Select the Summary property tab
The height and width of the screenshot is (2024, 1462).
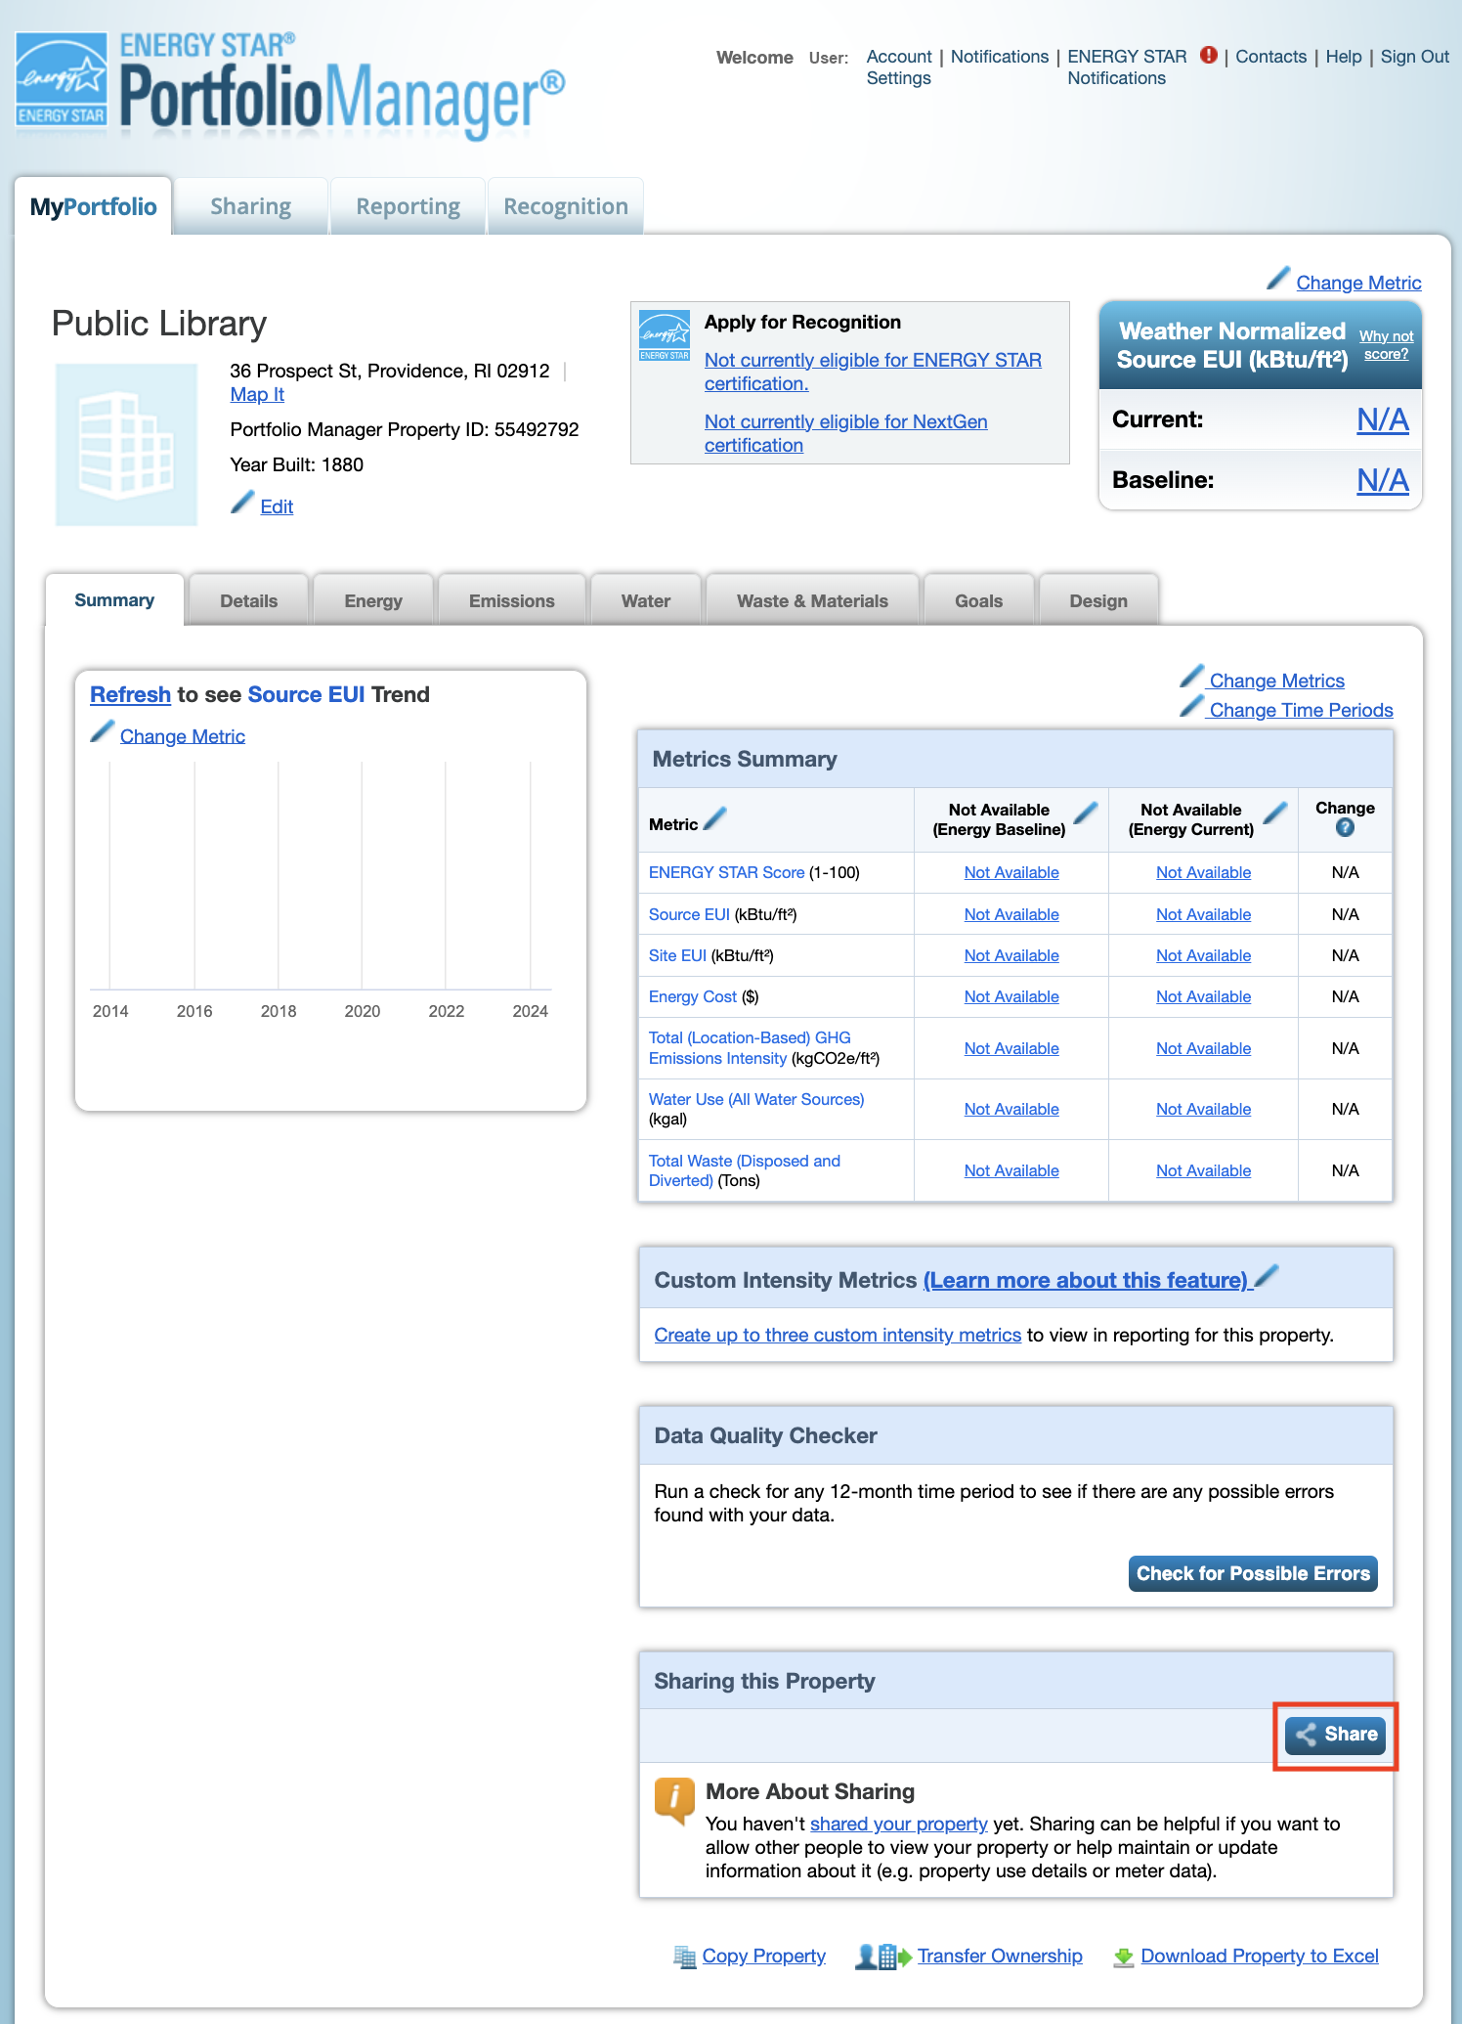point(114,600)
